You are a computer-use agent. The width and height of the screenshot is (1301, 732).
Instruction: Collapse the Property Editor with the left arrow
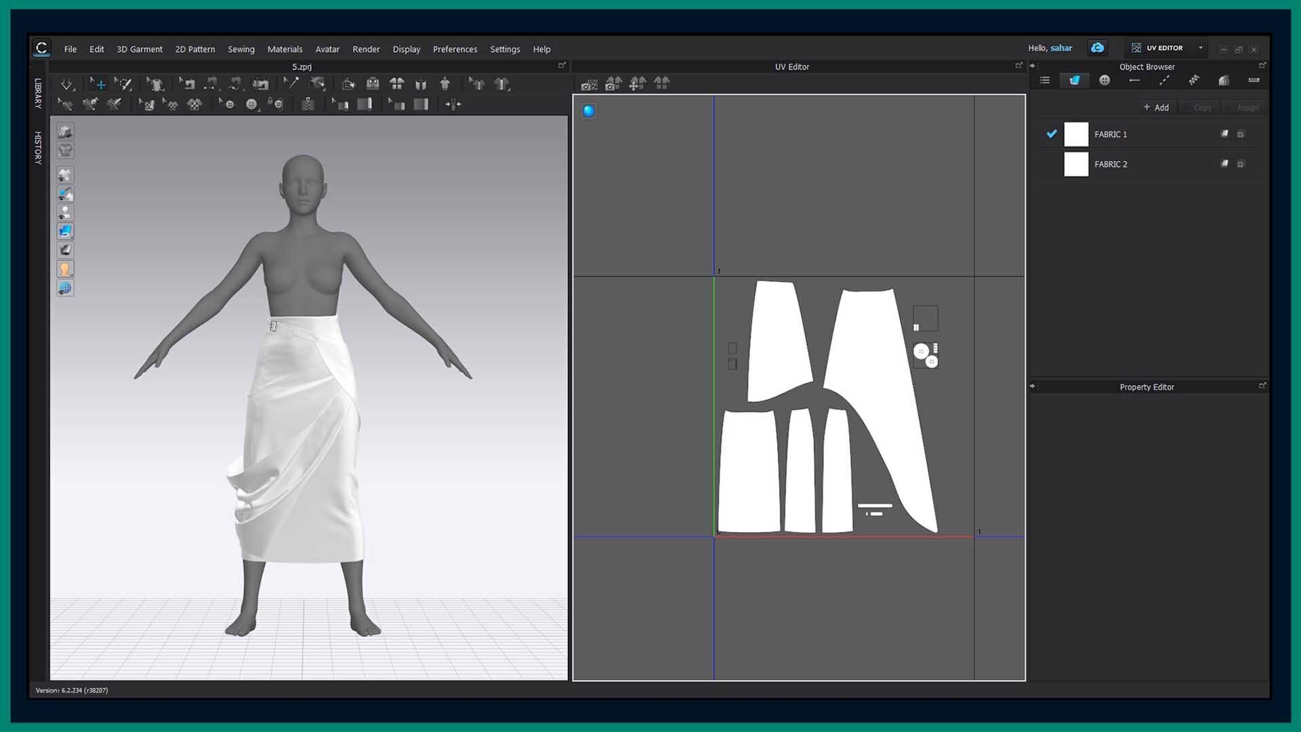tap(1033, 386)
